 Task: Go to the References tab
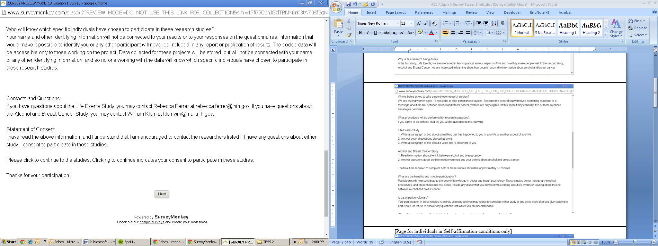pyautogui.click(x=424, y=12)
